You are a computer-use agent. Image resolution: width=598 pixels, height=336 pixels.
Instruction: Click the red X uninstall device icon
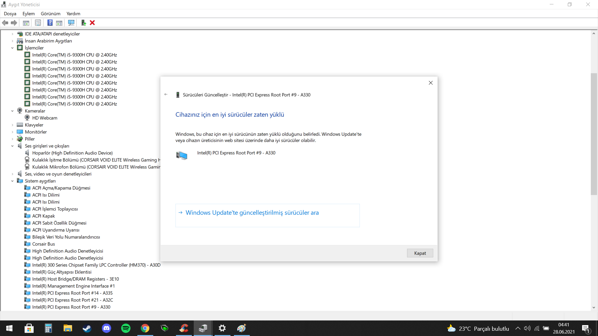point(92,23)
